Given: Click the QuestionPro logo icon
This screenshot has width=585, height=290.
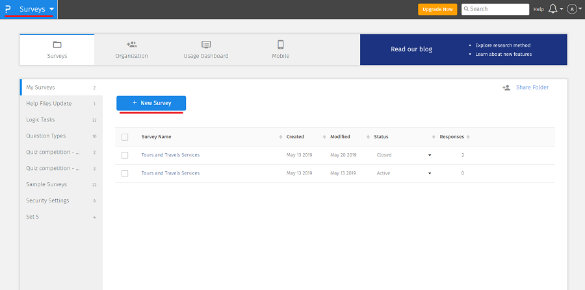Looking at the screenshot, I should (8, 9).
